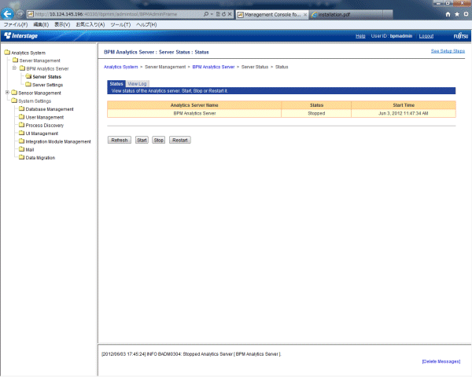This screenshot has width=472, height=377.
Task: Expand the Sensor Management tree node
Action: (7, 93)
